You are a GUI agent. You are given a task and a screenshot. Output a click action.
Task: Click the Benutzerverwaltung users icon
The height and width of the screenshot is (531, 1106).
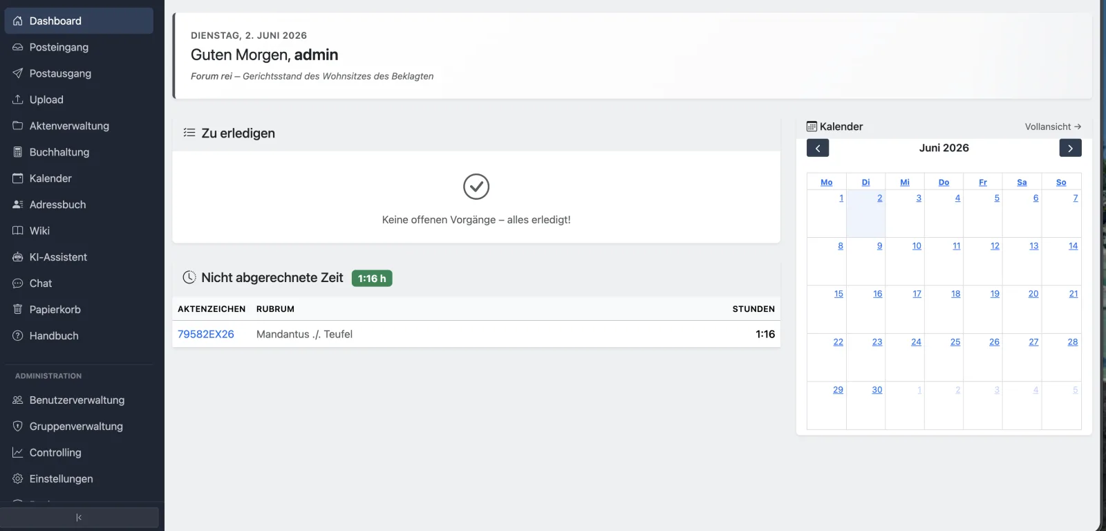(18, 400)
